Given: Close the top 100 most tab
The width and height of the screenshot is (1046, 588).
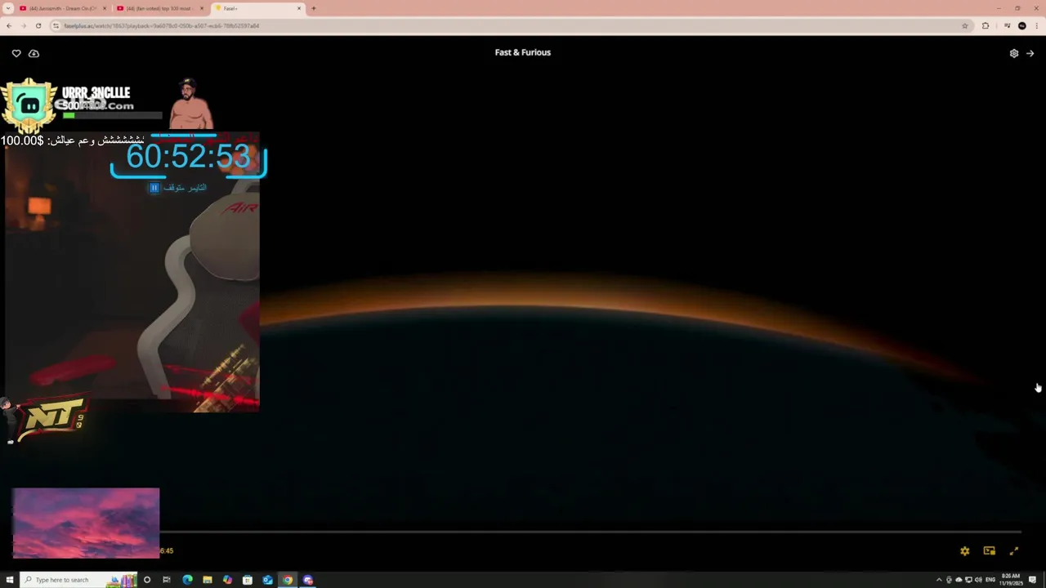Looking at the screenshot, I should 202,8.
